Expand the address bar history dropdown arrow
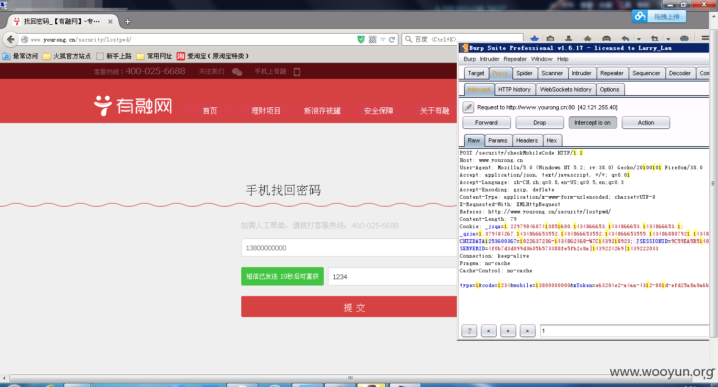 (383, 40)
